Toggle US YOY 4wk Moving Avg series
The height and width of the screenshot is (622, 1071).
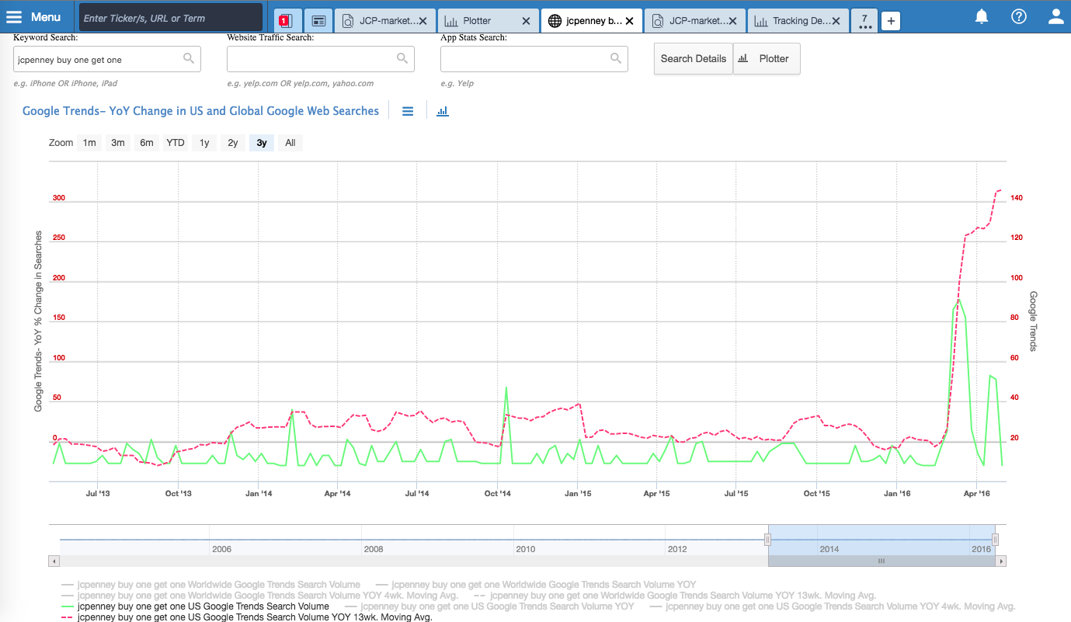(x=833, y=606)
